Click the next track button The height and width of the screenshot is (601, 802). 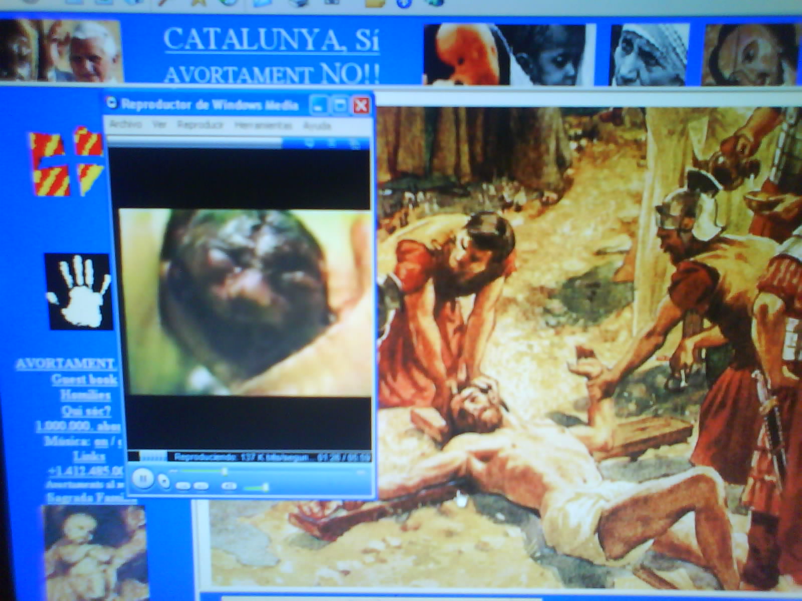[x=201, y=485]
